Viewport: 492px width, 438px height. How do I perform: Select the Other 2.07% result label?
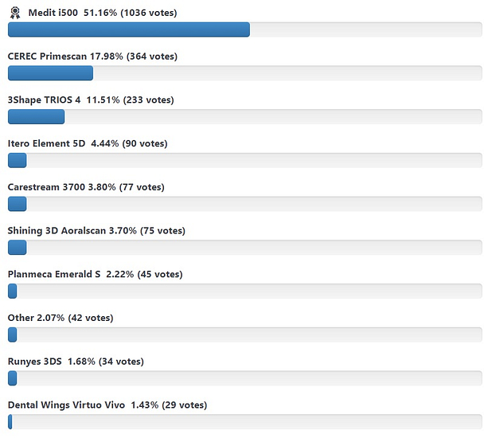(x=61, y=319)
